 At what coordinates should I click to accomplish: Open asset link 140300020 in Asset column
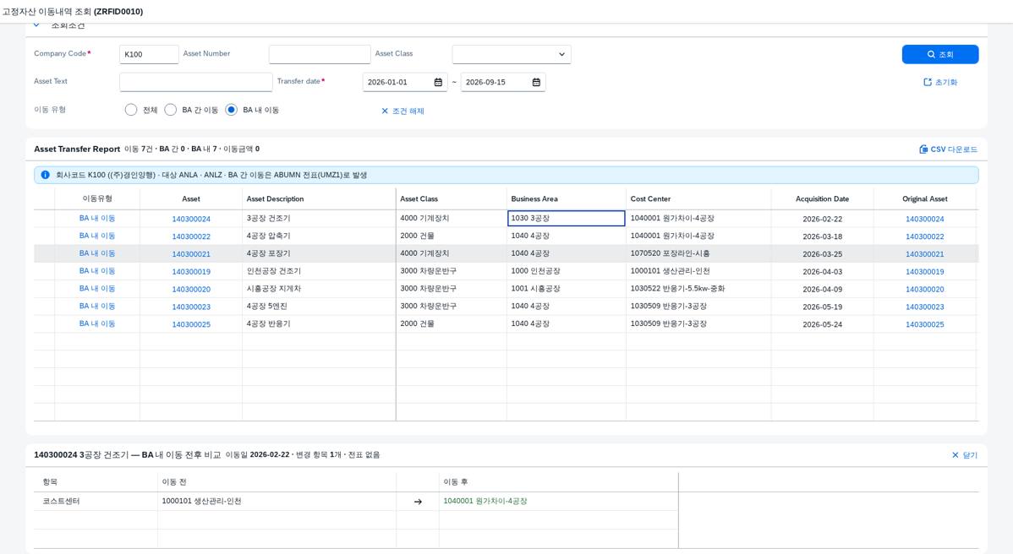pyautogui.click(x=191, y=289)
